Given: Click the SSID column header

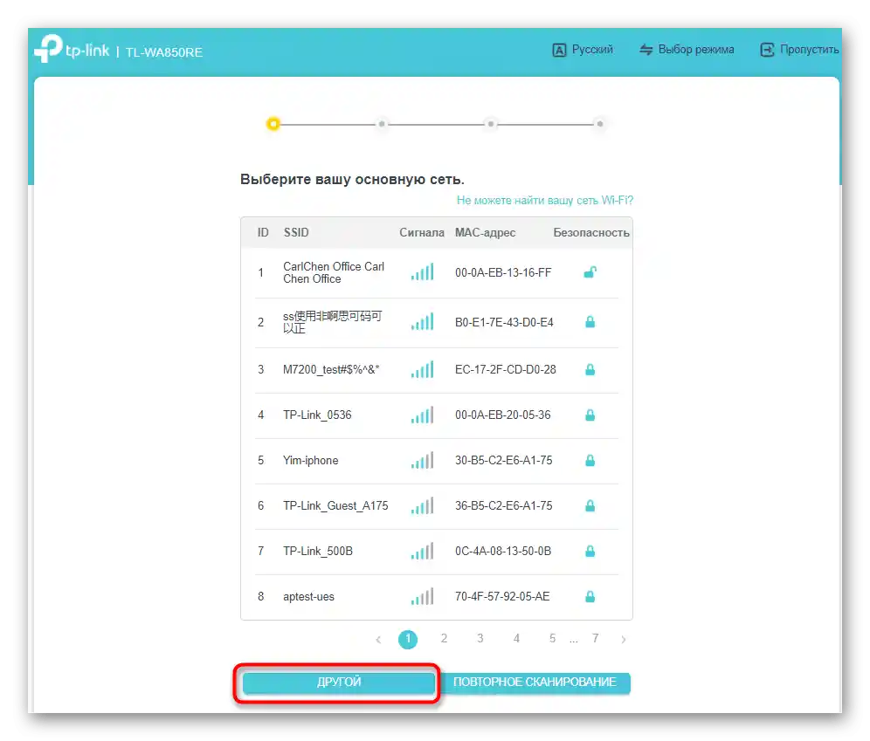Looking at the screenshot, I should pos(296,233).
